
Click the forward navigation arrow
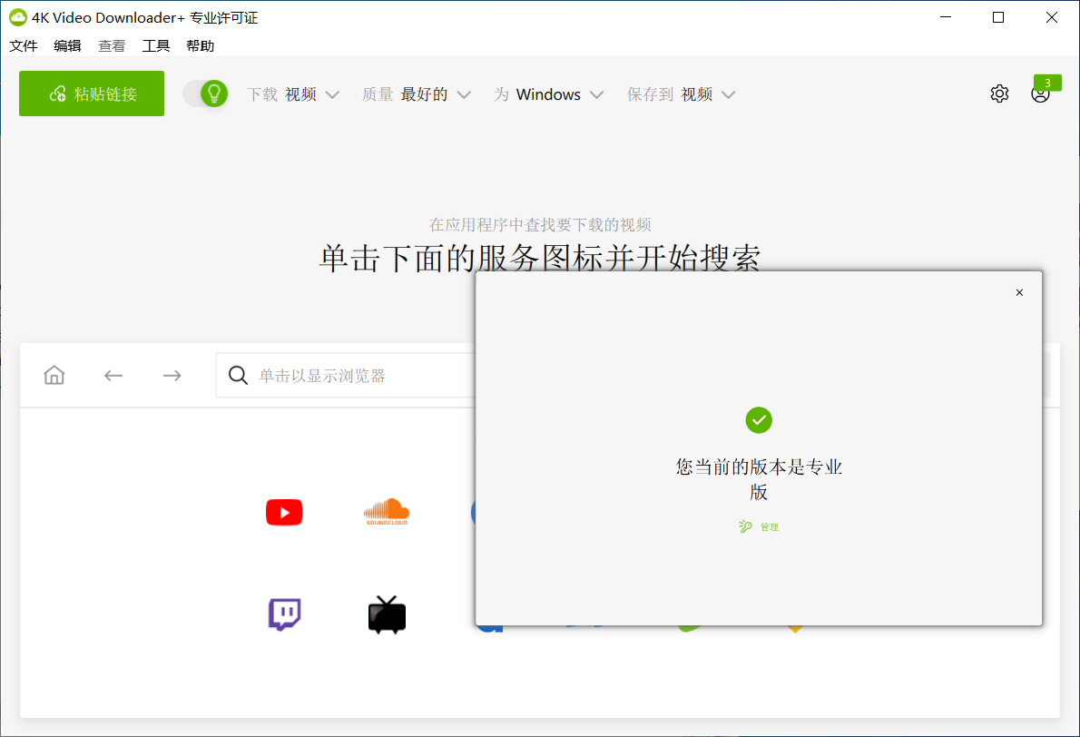[x=172, y=375]
